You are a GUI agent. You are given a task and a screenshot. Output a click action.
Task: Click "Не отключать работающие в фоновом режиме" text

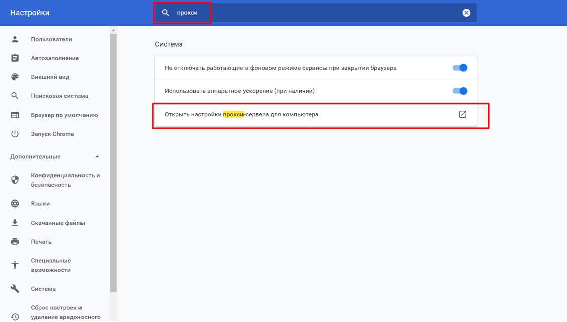(x=280, y=68)
